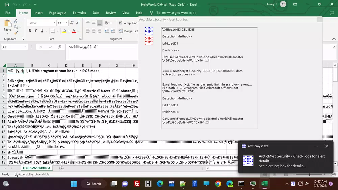Toggle Center horizontal alignment
This screenshot has width=338, height=190.
[x=94, y=31]
